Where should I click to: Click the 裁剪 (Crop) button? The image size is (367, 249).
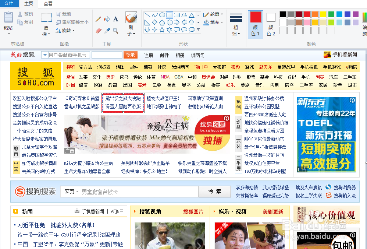click(63, 14)
